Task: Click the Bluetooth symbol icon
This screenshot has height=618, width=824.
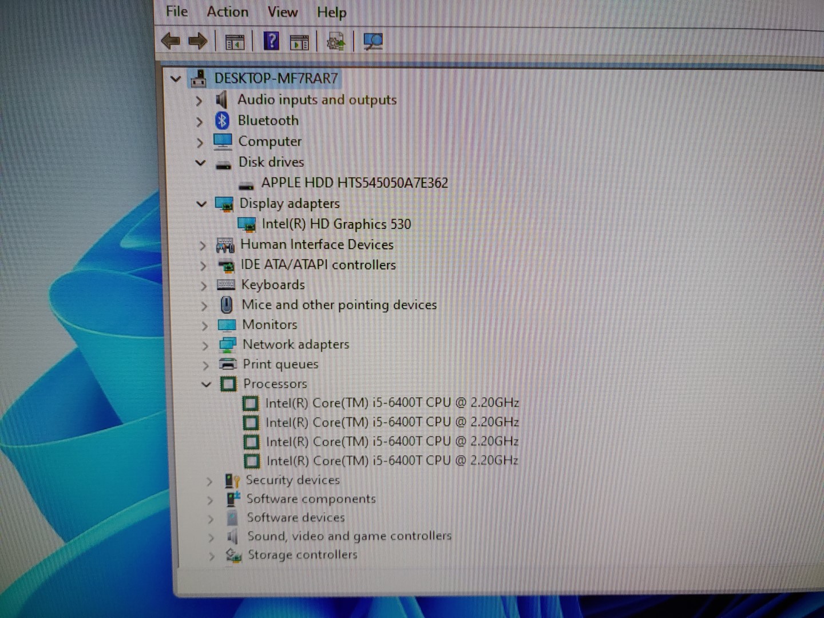Action: pyautogui.click(x=222, y=121)
